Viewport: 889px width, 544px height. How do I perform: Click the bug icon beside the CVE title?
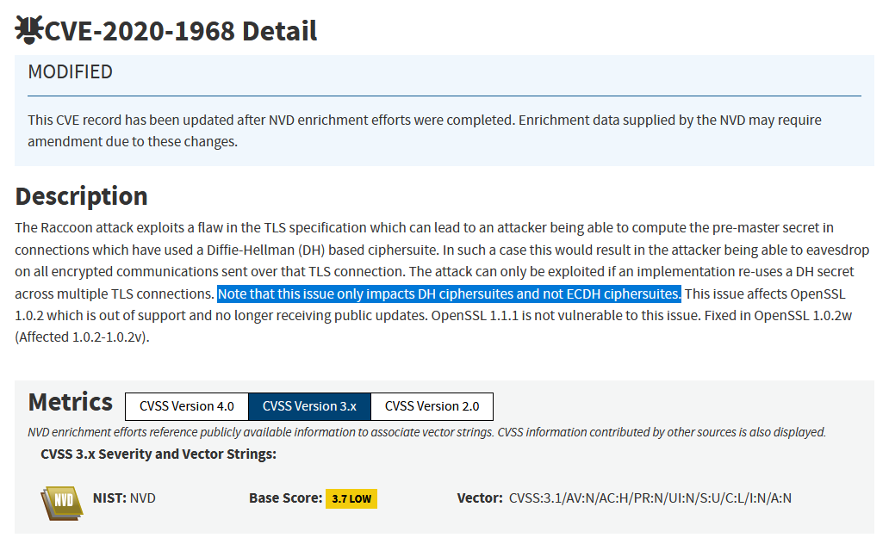28,31
